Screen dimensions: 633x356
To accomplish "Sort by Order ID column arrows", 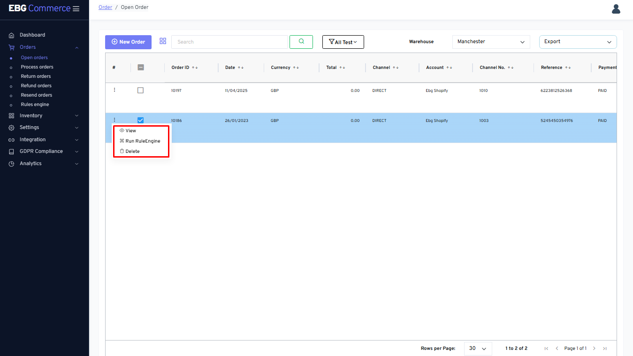I will point(195,68).
